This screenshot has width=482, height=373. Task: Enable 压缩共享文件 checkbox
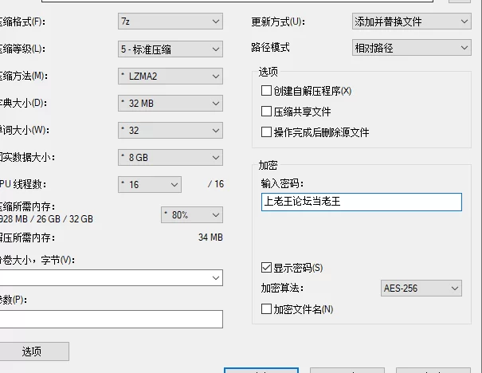pos(266,112)
